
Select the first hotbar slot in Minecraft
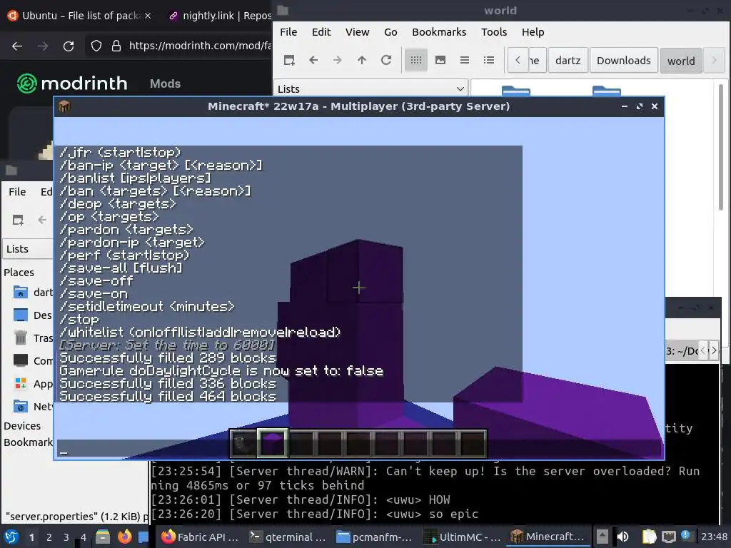coord(244,443)
